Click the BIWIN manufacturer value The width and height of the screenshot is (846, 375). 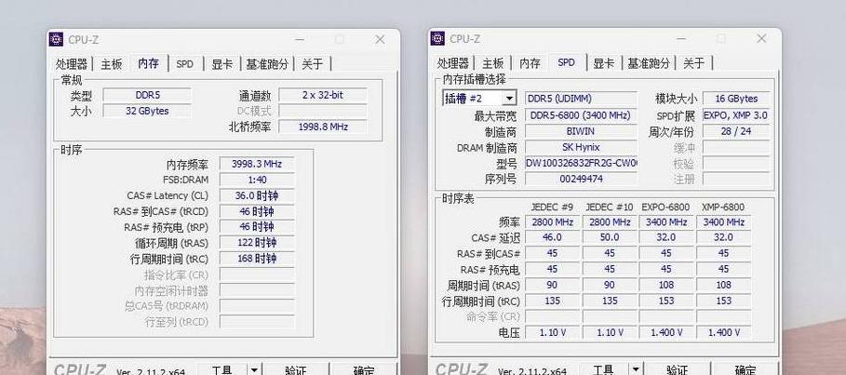point(581,131)
